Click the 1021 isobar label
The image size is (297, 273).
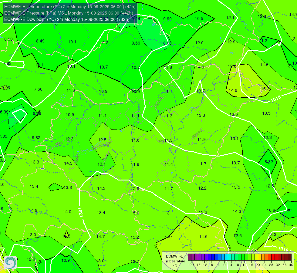(x=80, y=212)
